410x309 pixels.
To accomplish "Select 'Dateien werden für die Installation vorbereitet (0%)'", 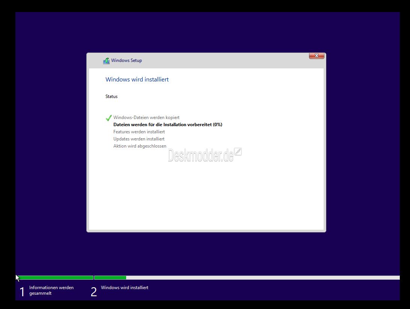I will 168,125.
